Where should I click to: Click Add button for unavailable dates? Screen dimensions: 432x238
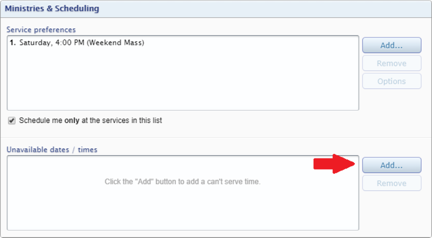pos(391,165)
